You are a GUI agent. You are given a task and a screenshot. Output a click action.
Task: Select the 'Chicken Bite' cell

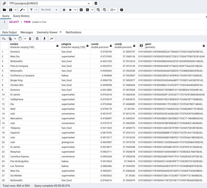(x=34, y=85)
